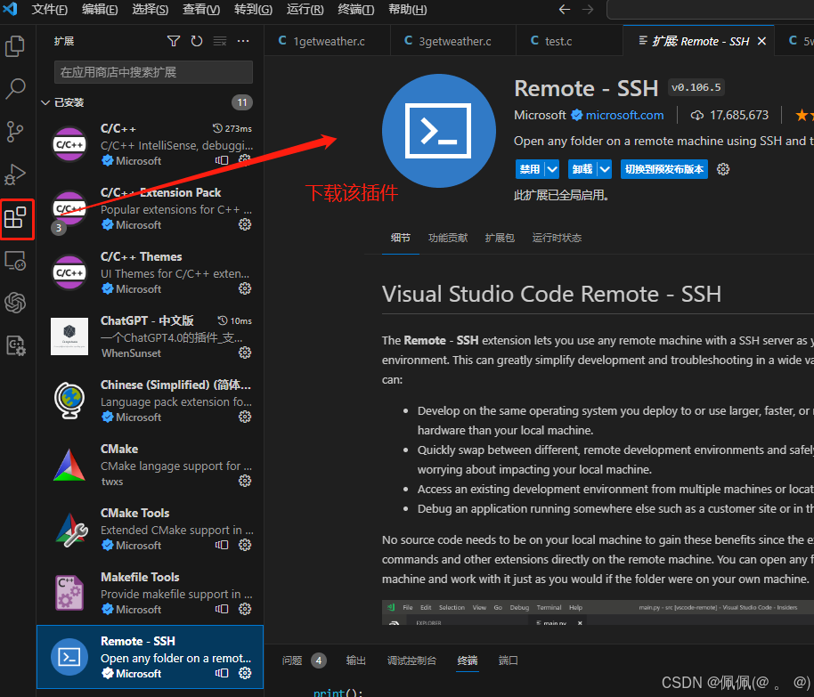Switch to test.c editor tab
This screenshot has height=697, width=814.
point(569,41)
